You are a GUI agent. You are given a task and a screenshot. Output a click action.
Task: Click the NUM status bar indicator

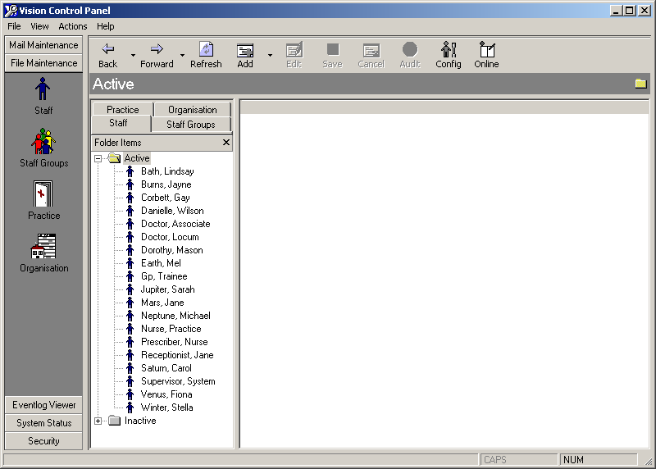tap(599, 459)
